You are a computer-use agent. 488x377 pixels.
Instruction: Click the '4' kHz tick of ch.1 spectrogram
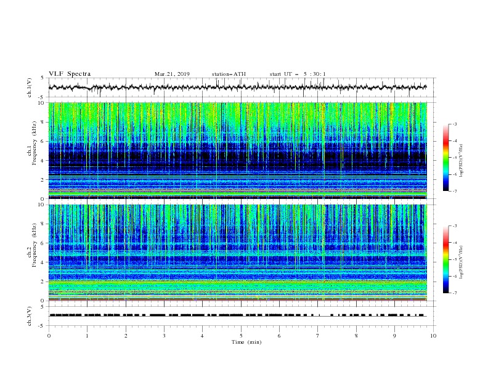click(x=43, y=161)
